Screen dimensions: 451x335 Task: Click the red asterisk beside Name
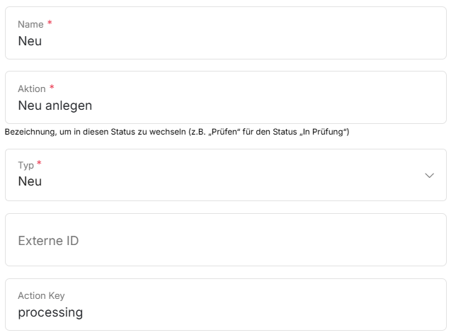(50, 23)
